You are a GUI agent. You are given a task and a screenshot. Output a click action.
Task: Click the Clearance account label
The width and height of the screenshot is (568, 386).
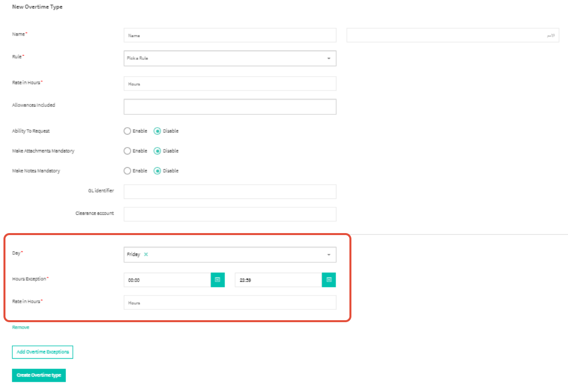coord(95,213)
